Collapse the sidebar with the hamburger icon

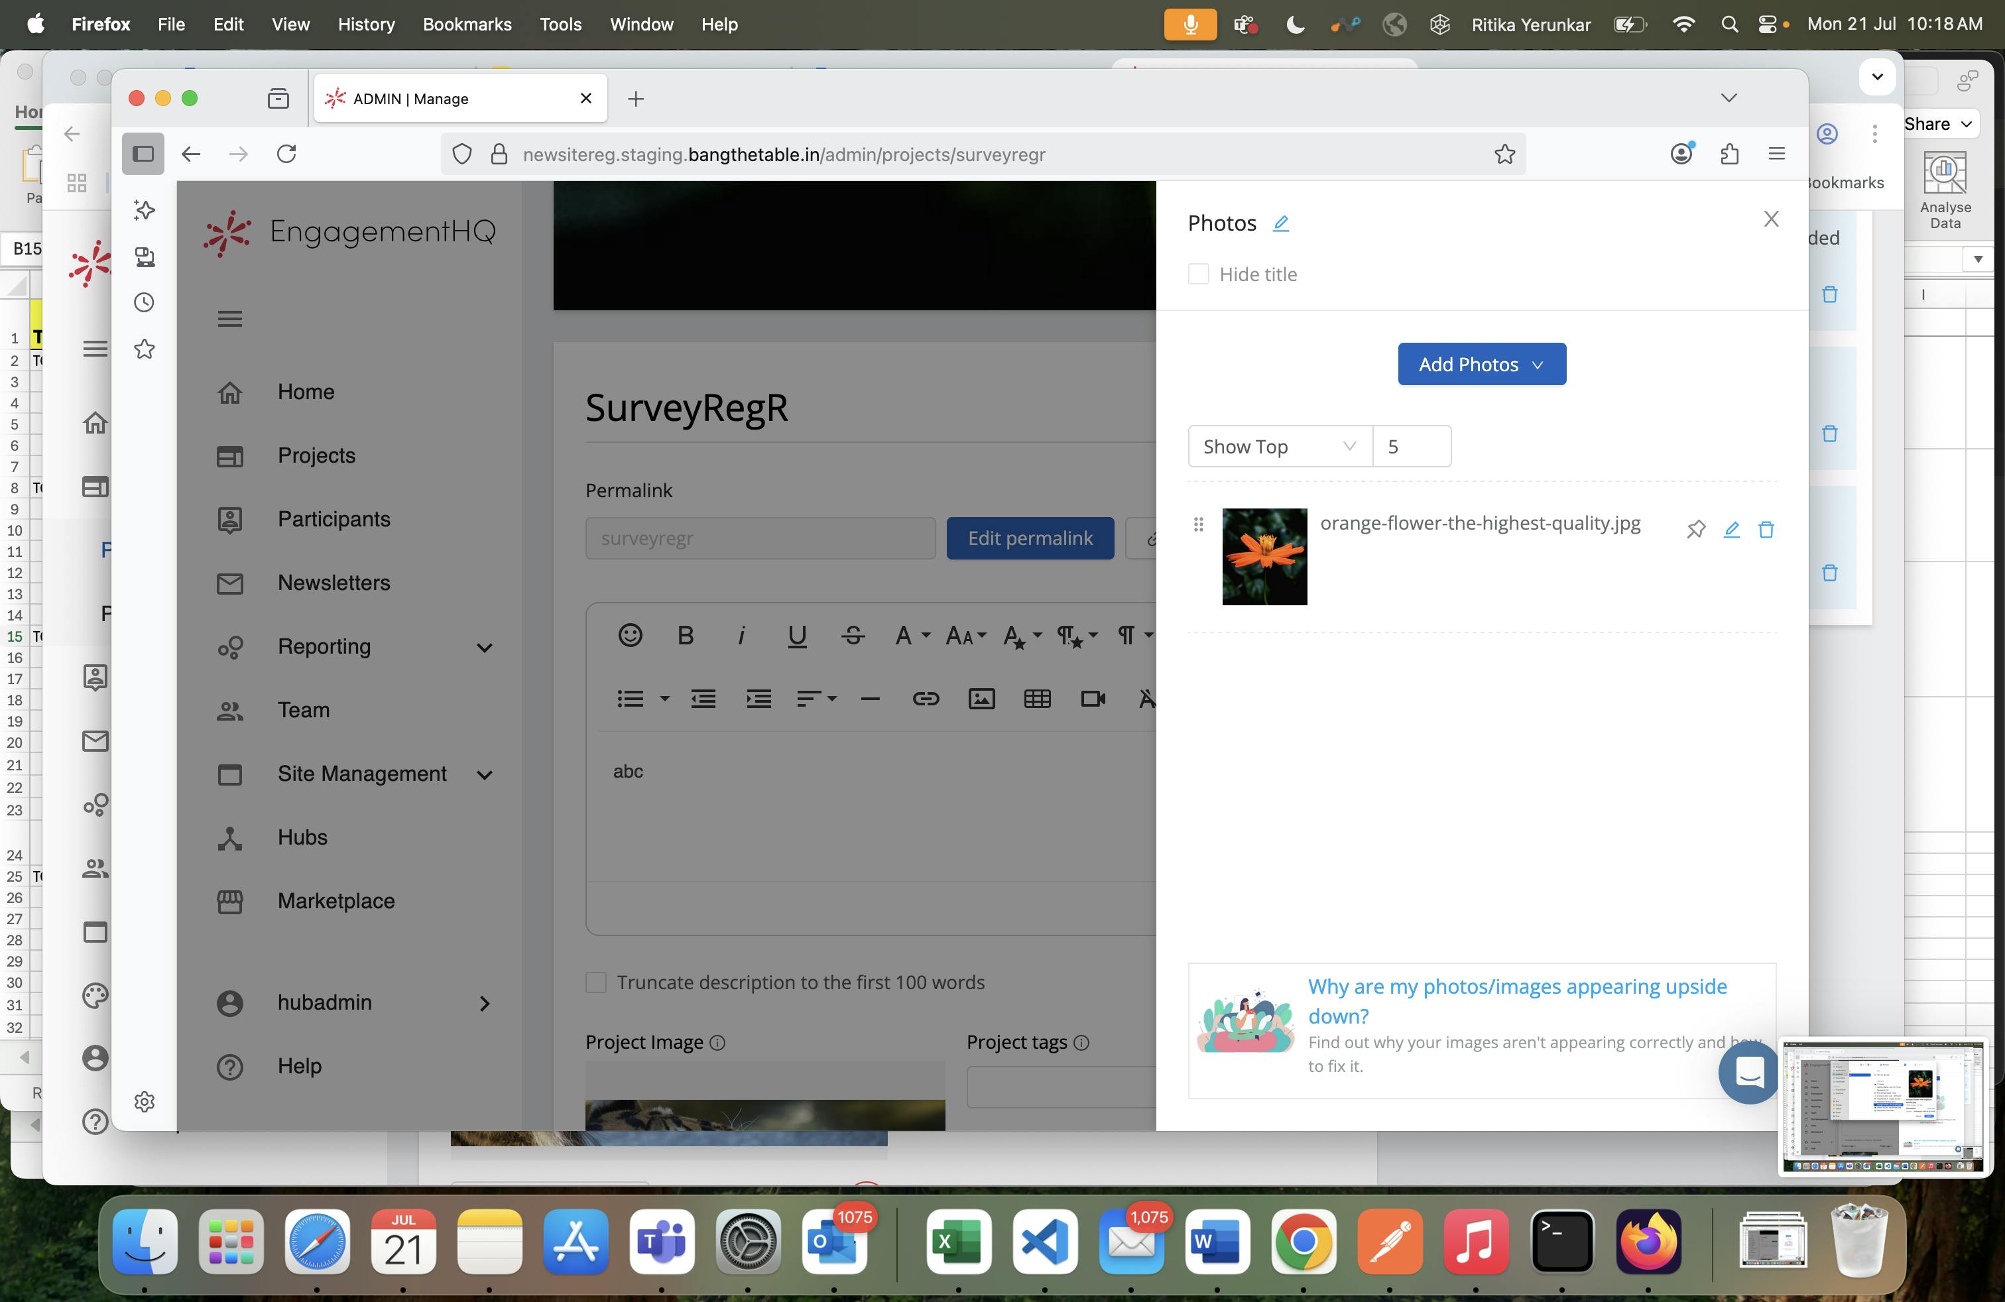[230, 318]
